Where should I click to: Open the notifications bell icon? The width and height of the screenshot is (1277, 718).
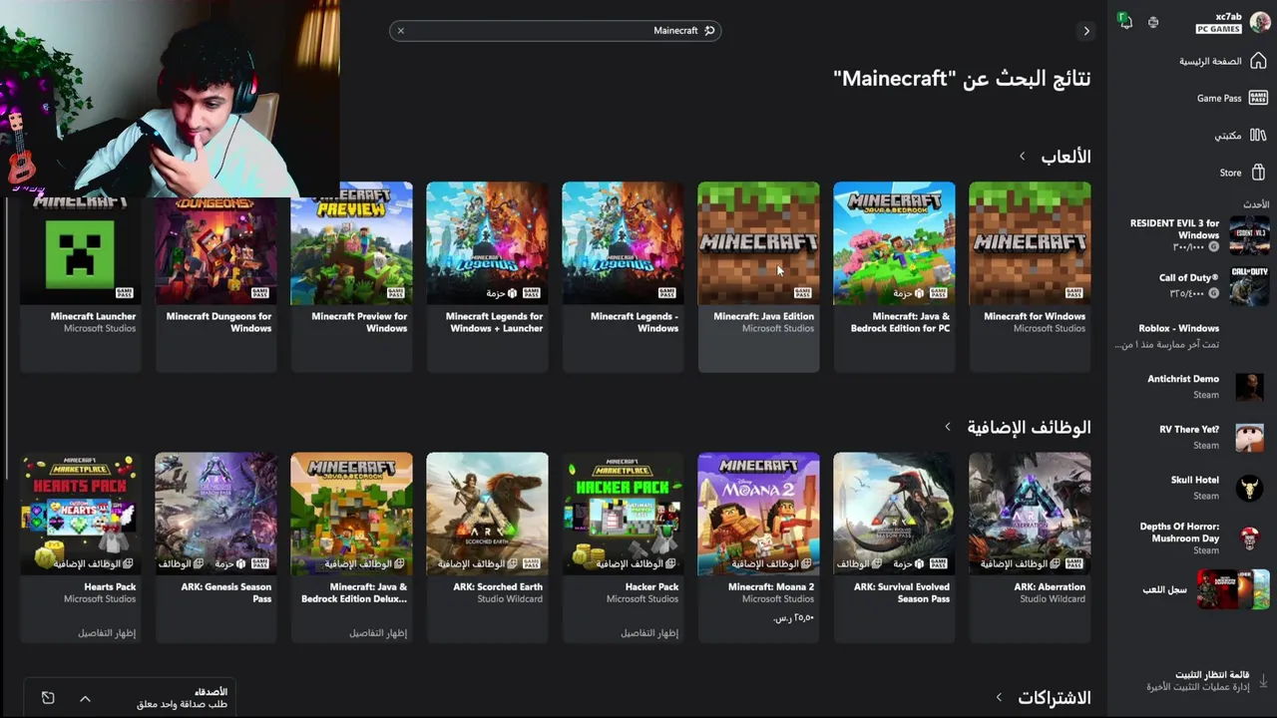(x=1125, y=21)
